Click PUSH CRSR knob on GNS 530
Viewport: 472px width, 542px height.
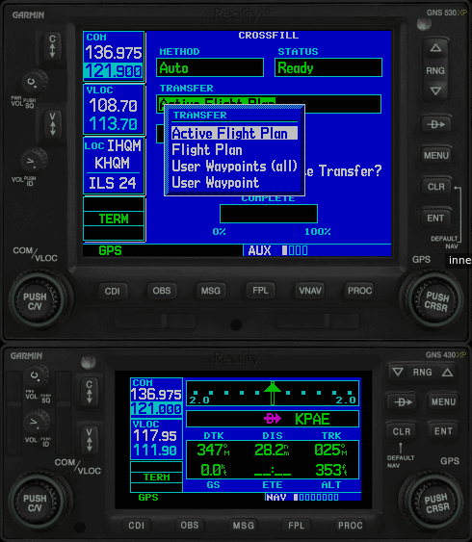pyautogui.click(x=436, y=300)
